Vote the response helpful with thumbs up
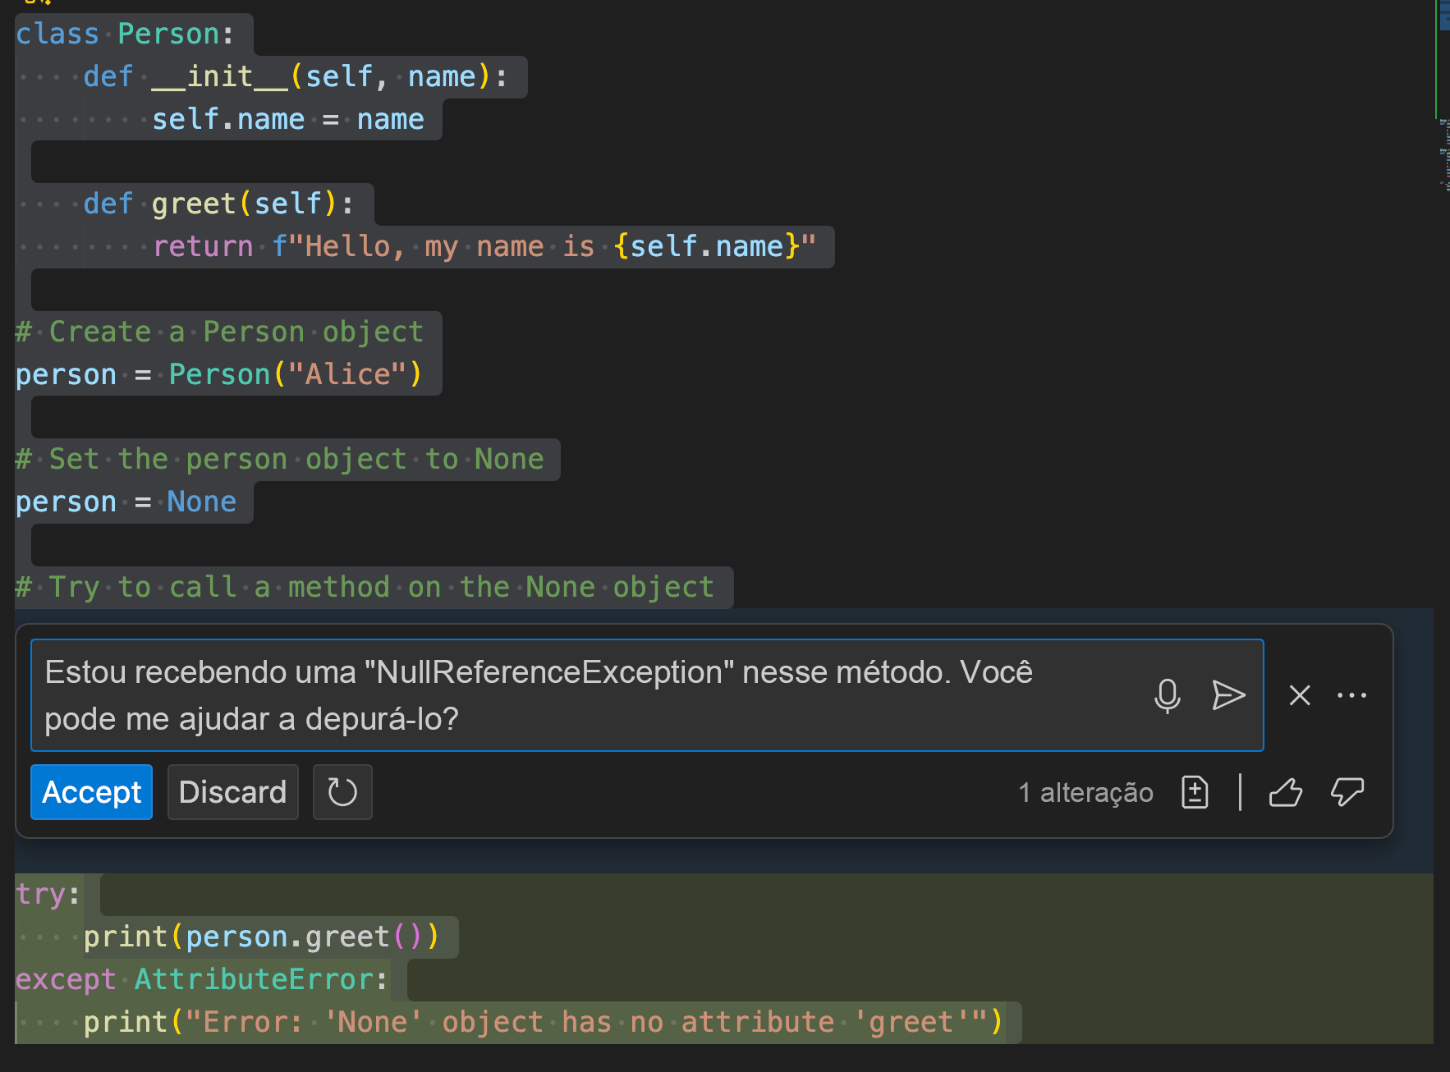1450x1072 pixels. coord(1286,791)
